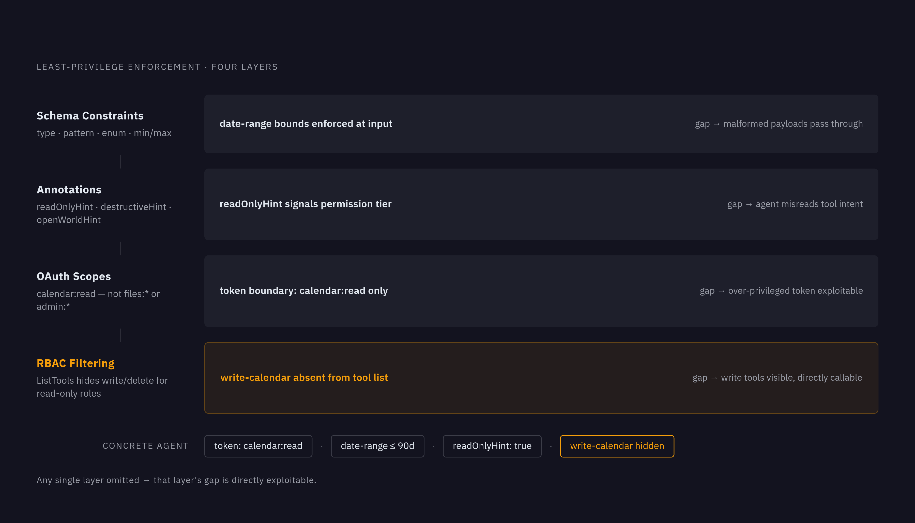The height and width of the screenshot is (523, 915).
Task: Select the highlighted 'write-calendar hidden' chip
Action: click(617, 446)
